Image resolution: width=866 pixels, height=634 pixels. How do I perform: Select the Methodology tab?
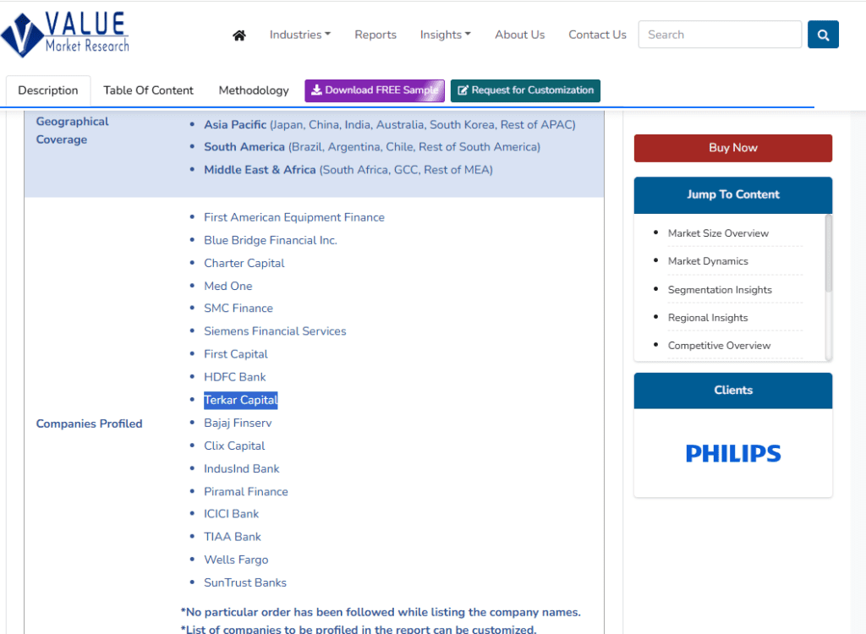click(254, 90)
